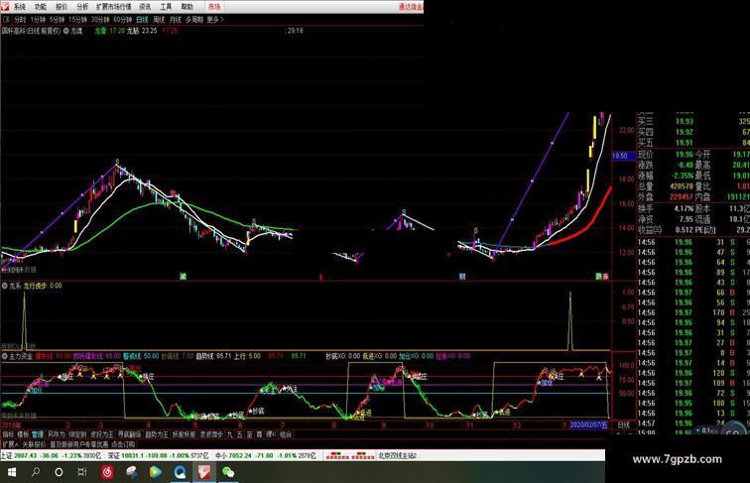Viewport: 750px width, 483px height.
Task: Click the red-green market breadth indicator
Action: tap(350, 456)
